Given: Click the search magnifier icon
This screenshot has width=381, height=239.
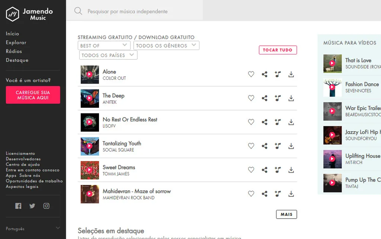Looking at the screenshot, I should [x=78, y=11].
